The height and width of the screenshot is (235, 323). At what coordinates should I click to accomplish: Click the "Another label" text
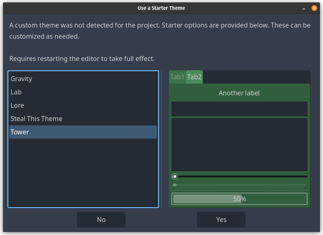[x=239, y=93]
